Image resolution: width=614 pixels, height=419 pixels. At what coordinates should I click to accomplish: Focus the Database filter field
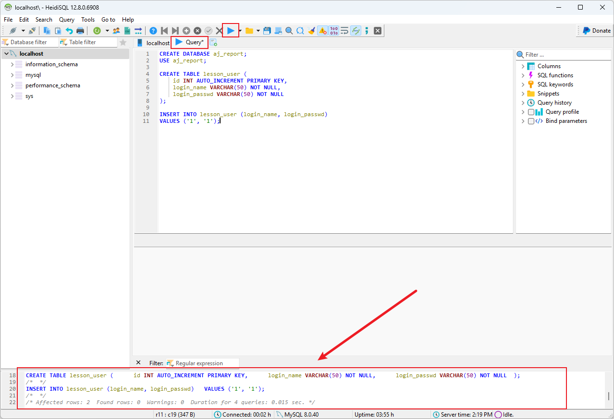[x=29, y=42]
